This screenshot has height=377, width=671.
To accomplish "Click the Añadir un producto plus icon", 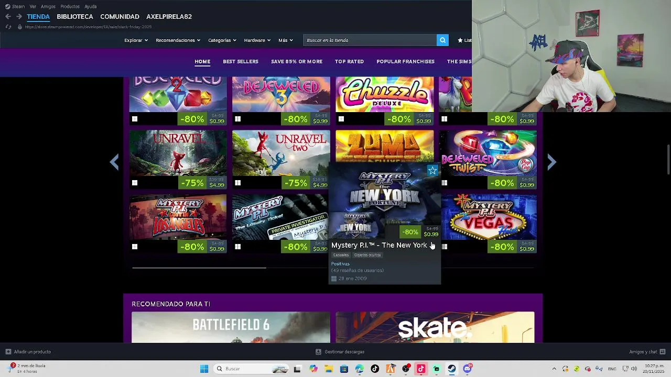I will [x=8, y=352].
